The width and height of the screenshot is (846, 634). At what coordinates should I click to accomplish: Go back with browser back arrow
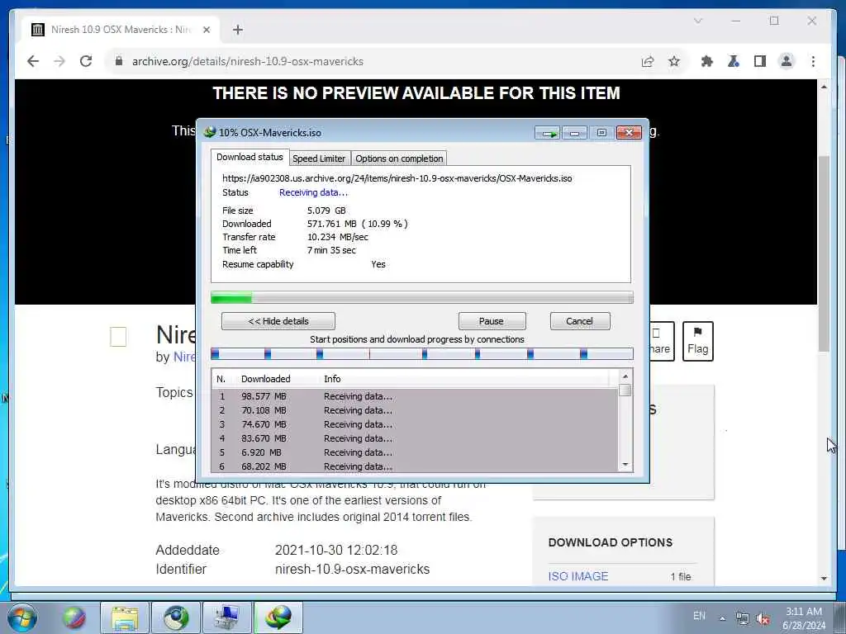33,61
